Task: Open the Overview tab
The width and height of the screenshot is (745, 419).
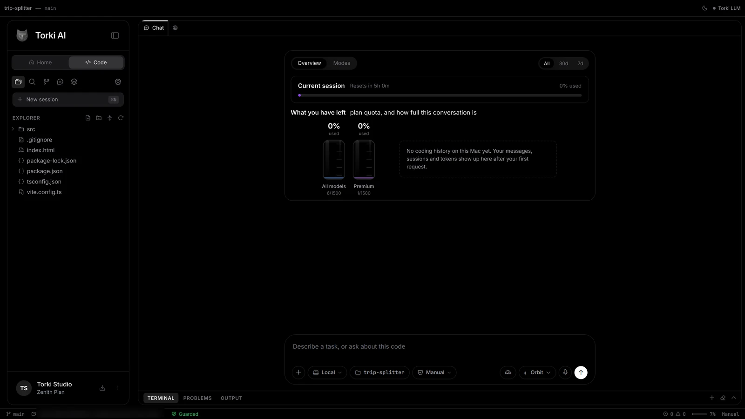Action: [309, 63]
